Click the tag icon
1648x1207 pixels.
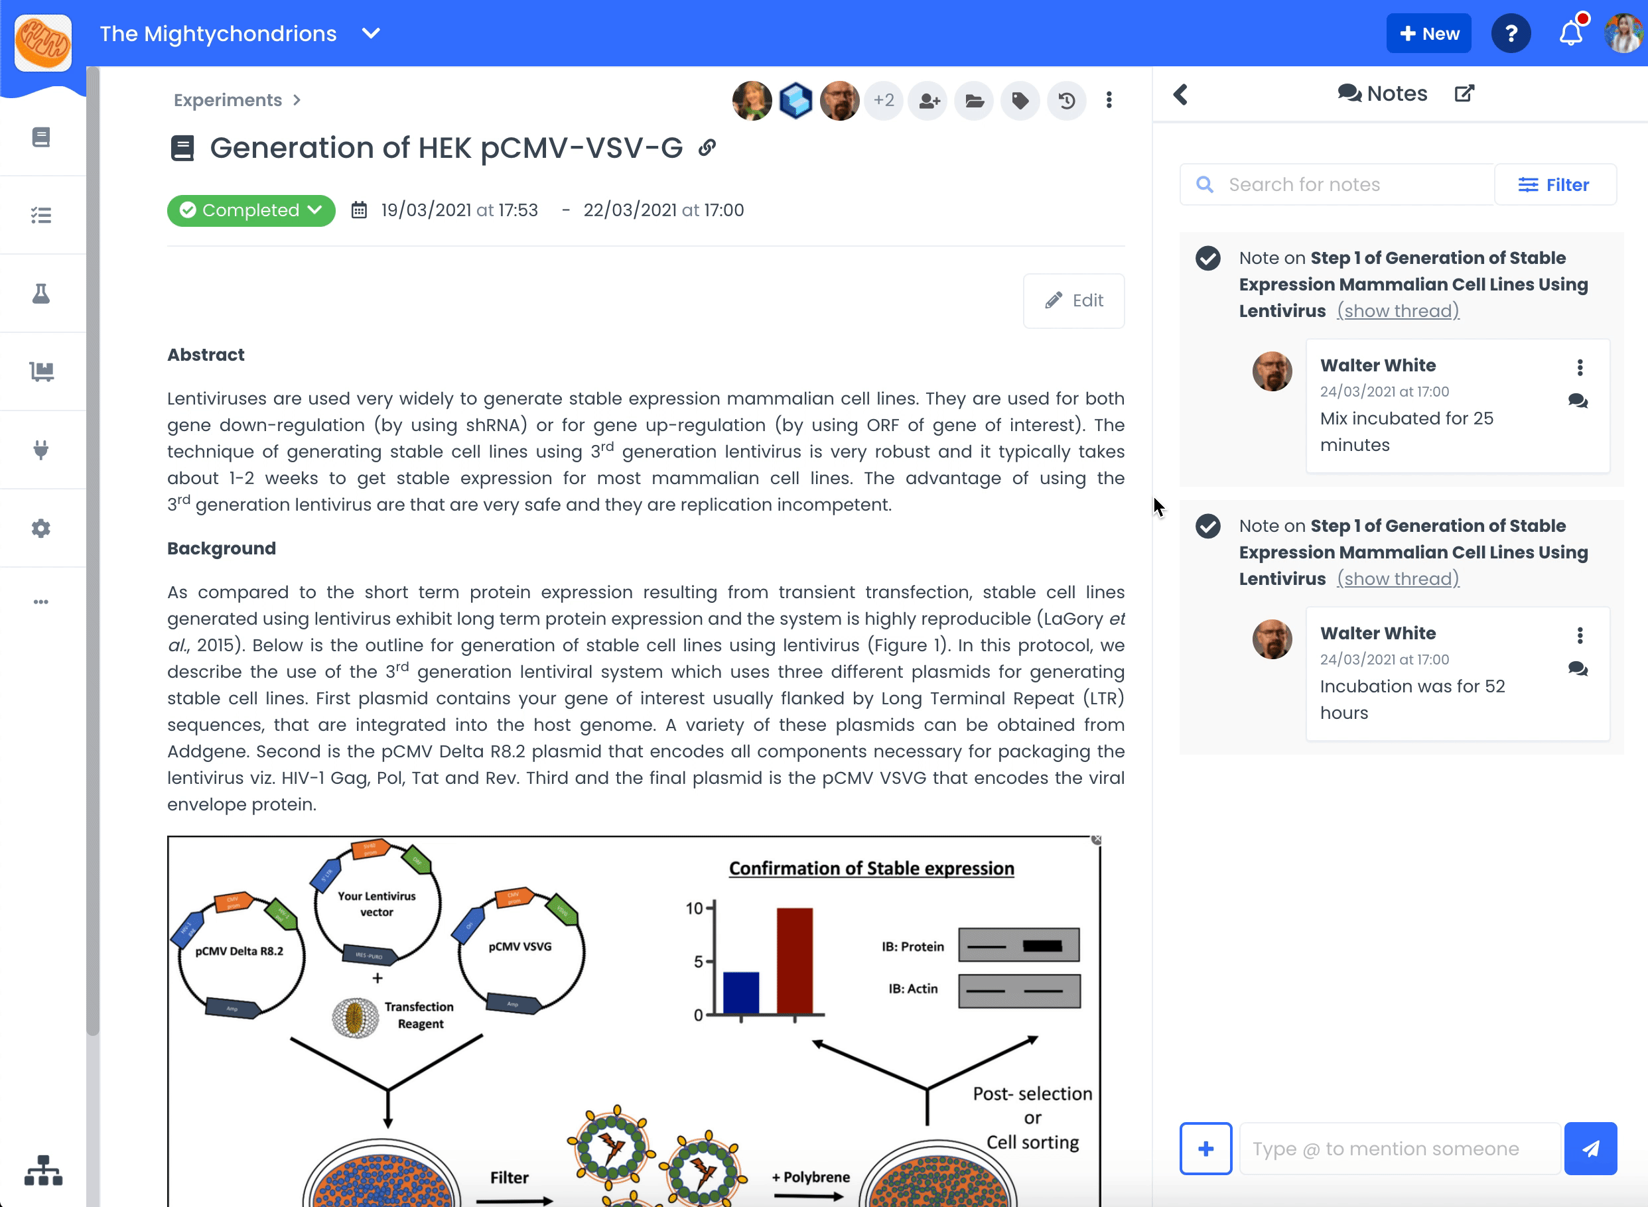(x=1020, y=101)
